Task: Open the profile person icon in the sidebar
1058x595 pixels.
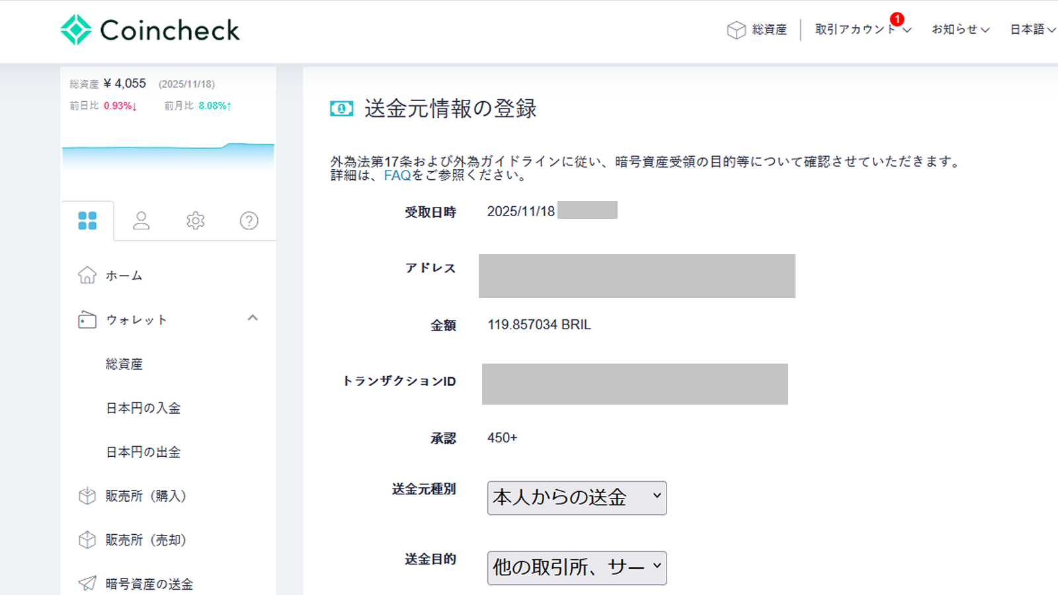Action: pos(142,221)
